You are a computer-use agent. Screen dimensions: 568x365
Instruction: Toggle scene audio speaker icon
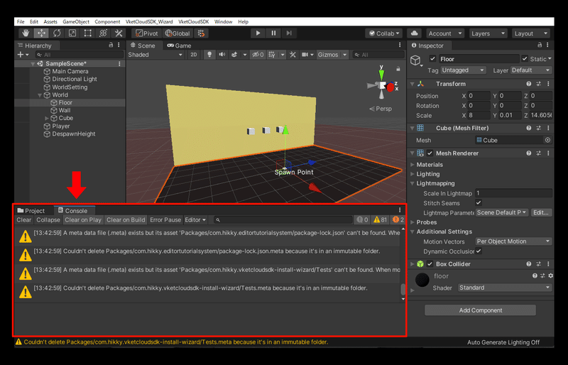click(x=222, y=55)
